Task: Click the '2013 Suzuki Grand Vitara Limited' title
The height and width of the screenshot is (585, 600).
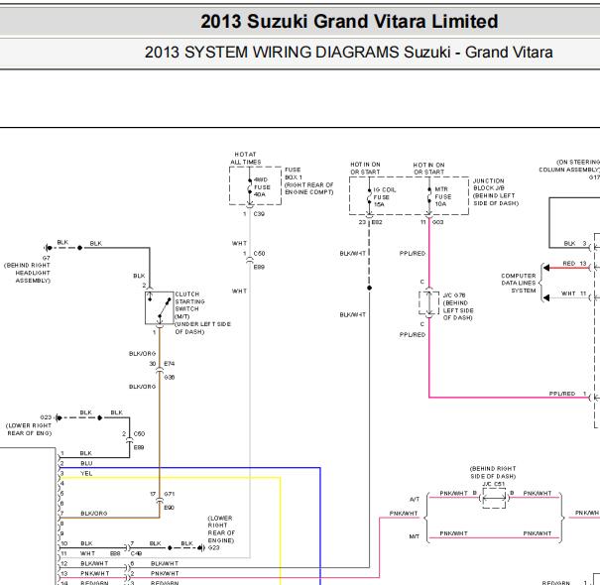Action: click(x=349, y=22)
